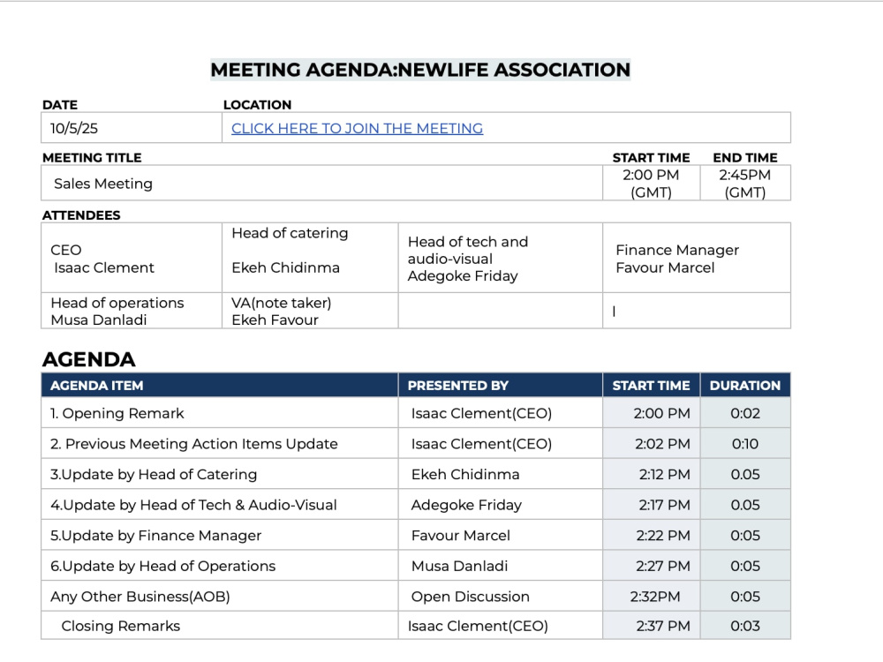
Task: Click the Open Discussion presenter cell
Action: click(500, 596)
